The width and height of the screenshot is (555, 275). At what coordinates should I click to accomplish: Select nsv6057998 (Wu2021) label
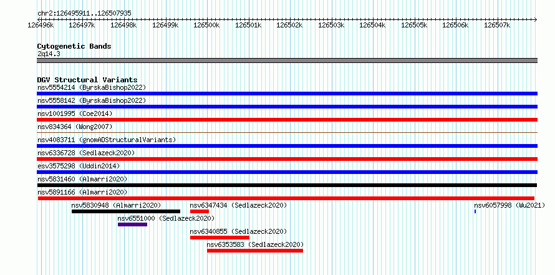point(509,205)
